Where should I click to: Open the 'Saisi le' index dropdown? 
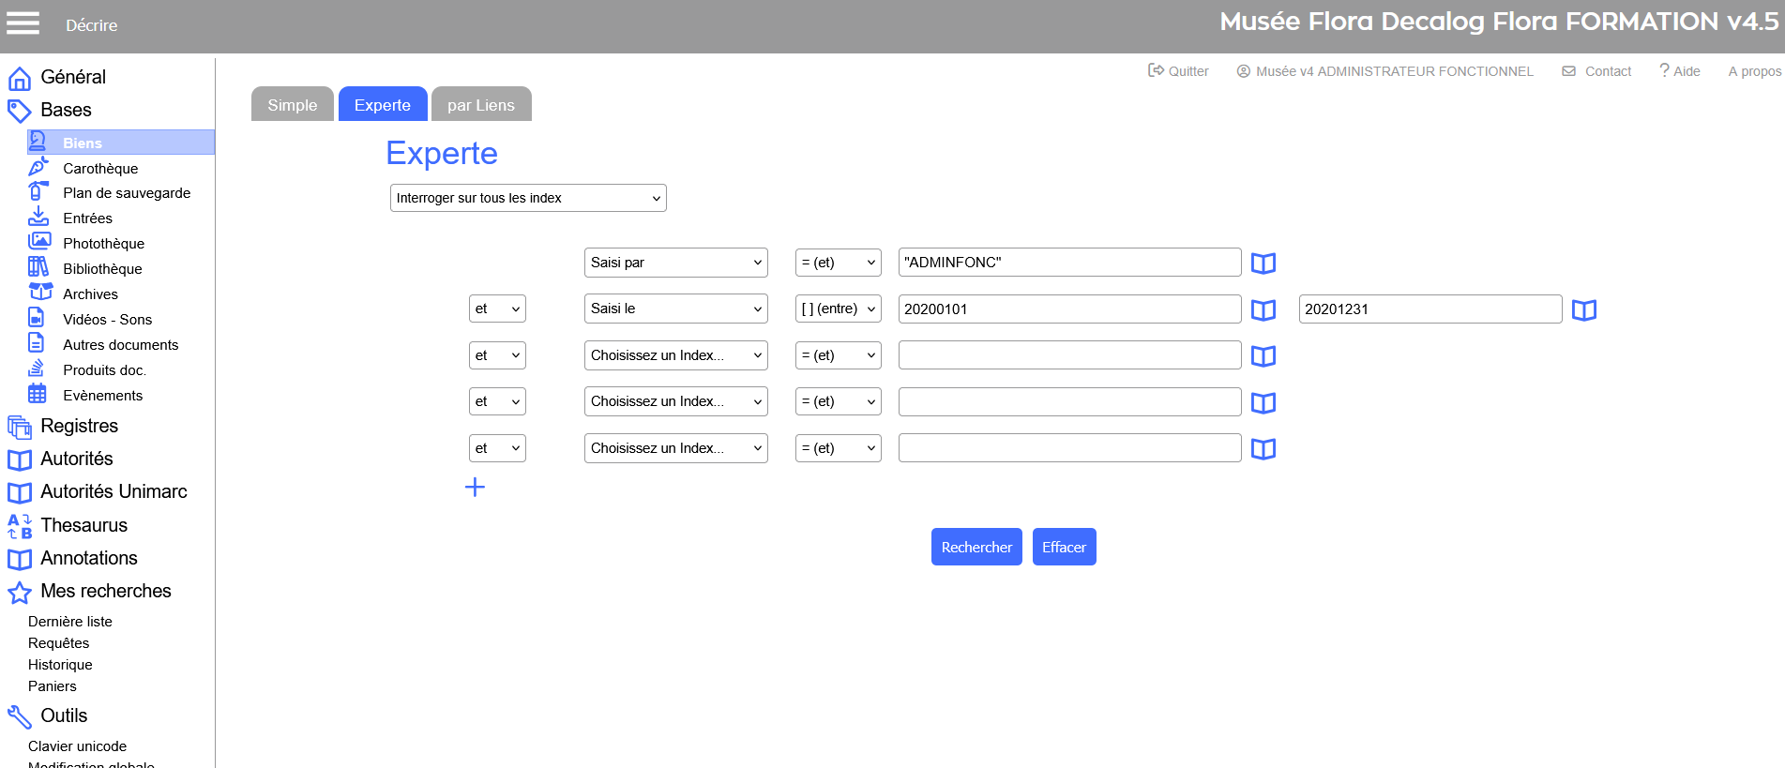tap(675, 309)
